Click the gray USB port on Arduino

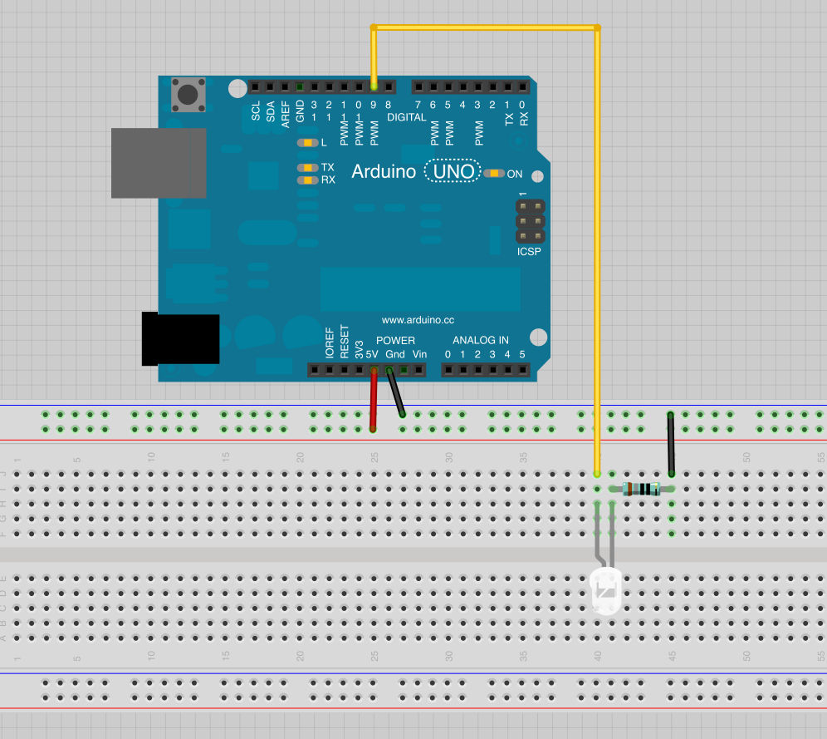pos(159,163)
